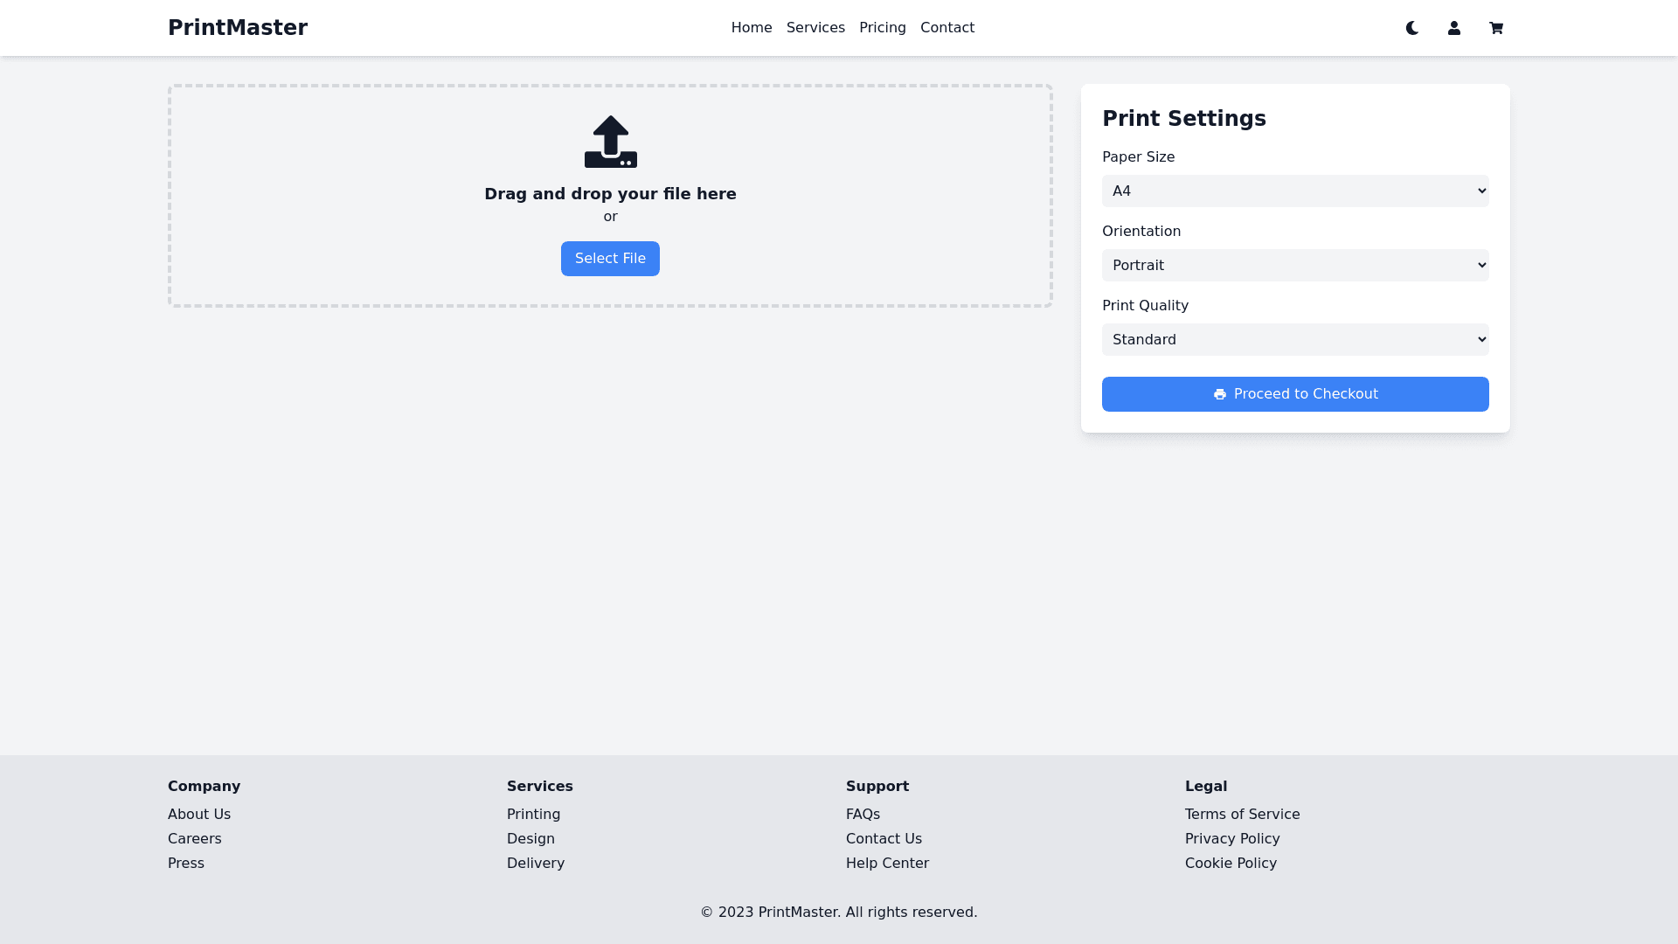Click the upload tray icon

point(610,142)
